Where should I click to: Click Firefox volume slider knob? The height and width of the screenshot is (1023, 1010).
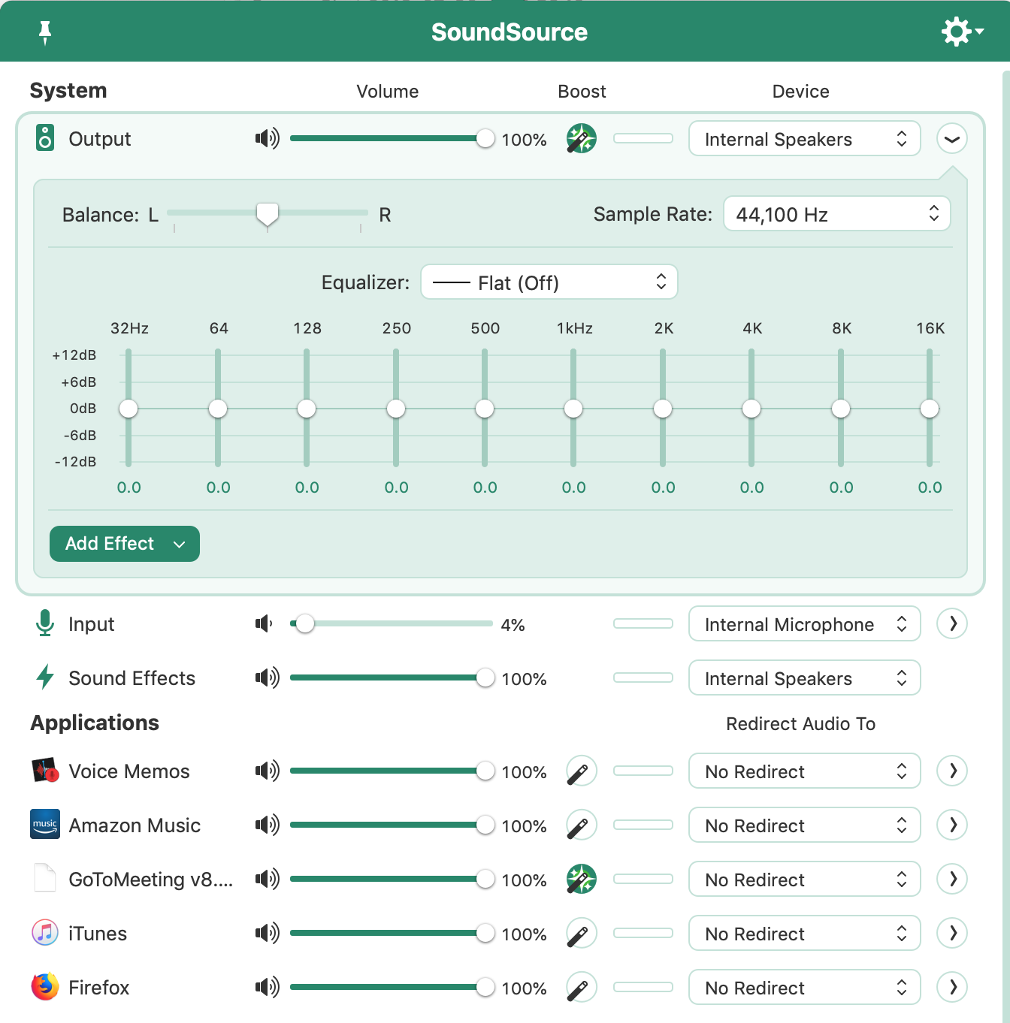coord(485,987)
